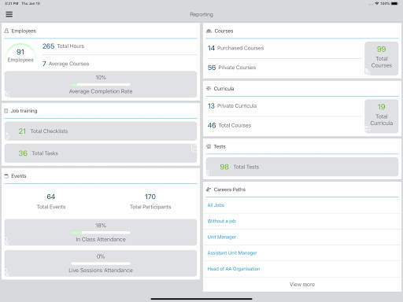403x302 pixels.
Task: Click the Employees section person icon
Action: (x=6, y=31)
